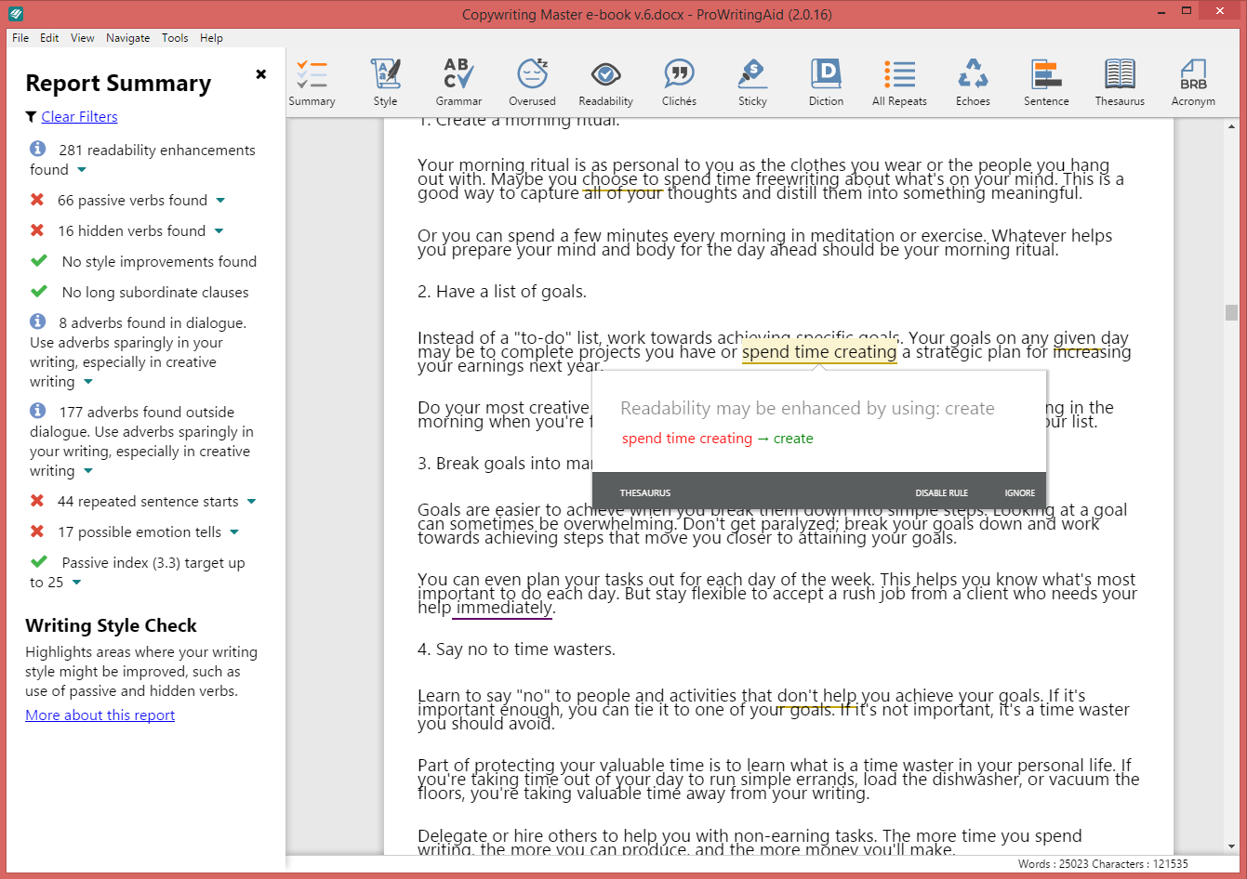Click Disable Rule in the popup

point(941,492)
